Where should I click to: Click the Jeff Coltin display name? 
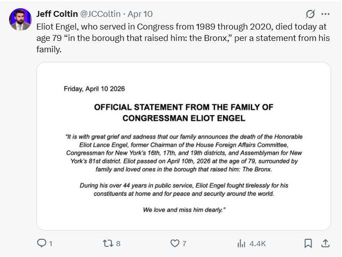[x=57, y=14]
